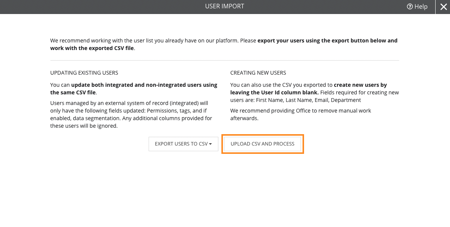450x227 pixels.
Task: Click the bold 'work with the exported CSV file' text
Action: pyautogui.click(x=92, y=48)
